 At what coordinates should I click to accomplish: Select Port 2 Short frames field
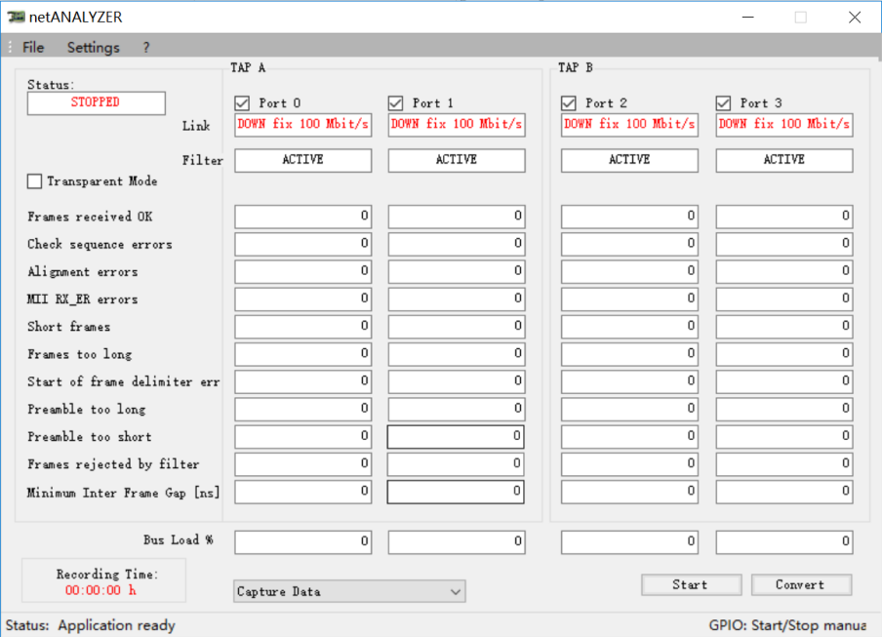pos(629,327)
